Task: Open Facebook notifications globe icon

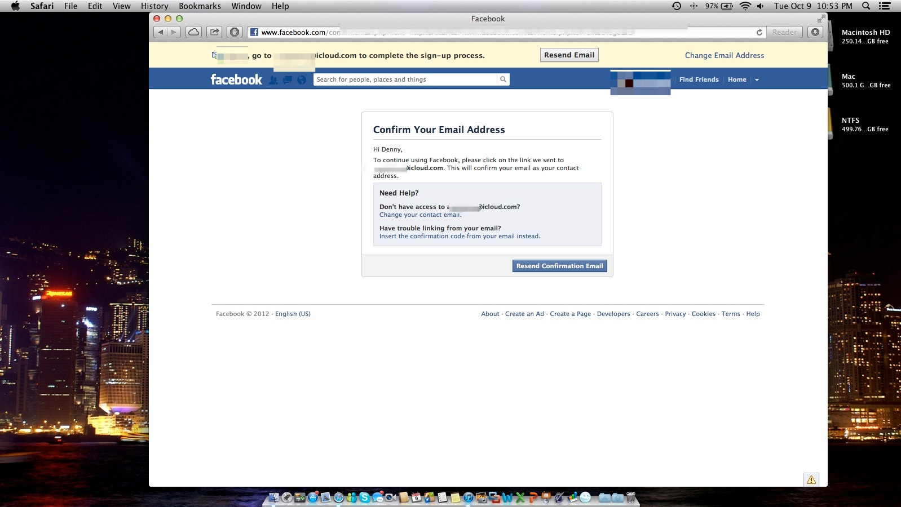Action: tap(302, 80)
